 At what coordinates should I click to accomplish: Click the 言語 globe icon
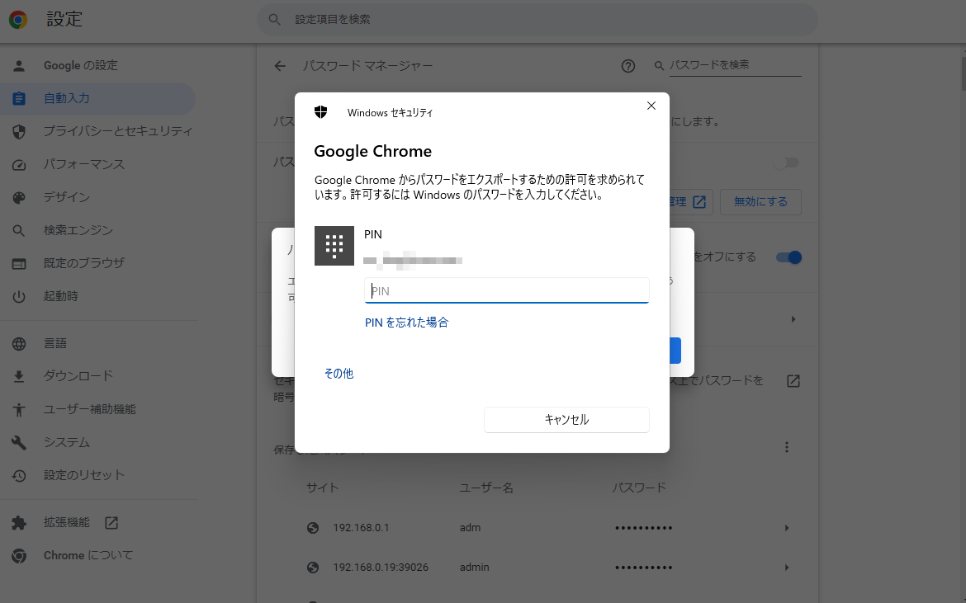click(19, 344)
